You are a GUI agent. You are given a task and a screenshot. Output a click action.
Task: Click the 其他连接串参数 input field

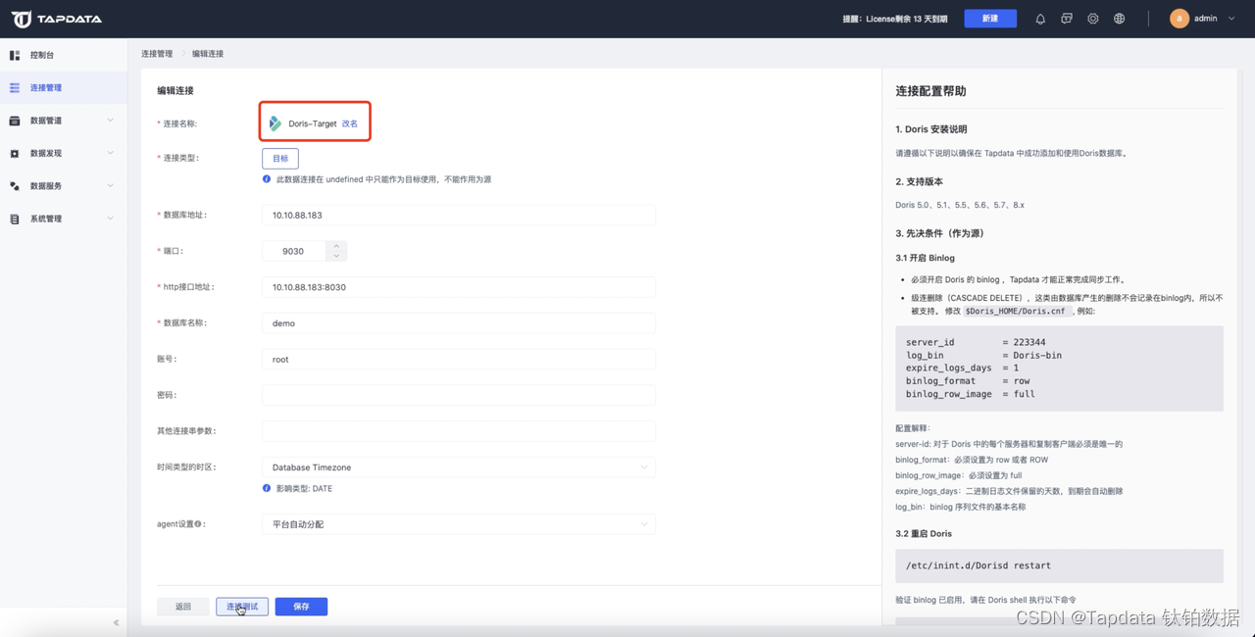click(459, 431)
